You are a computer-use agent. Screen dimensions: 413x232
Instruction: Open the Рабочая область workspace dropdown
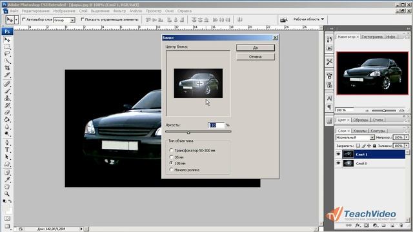tap(308, 19)
